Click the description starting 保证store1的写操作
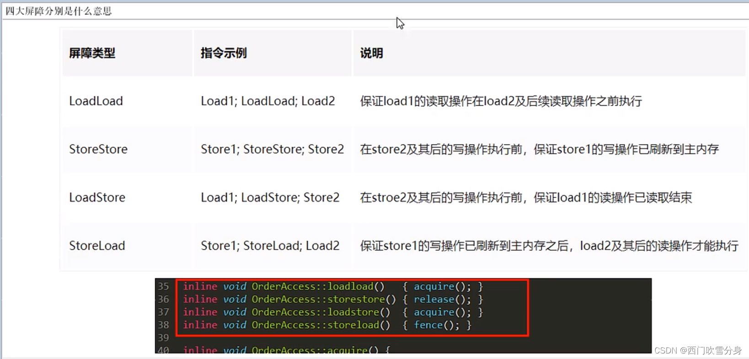749x359 pixels. click(x=549, y=246)
